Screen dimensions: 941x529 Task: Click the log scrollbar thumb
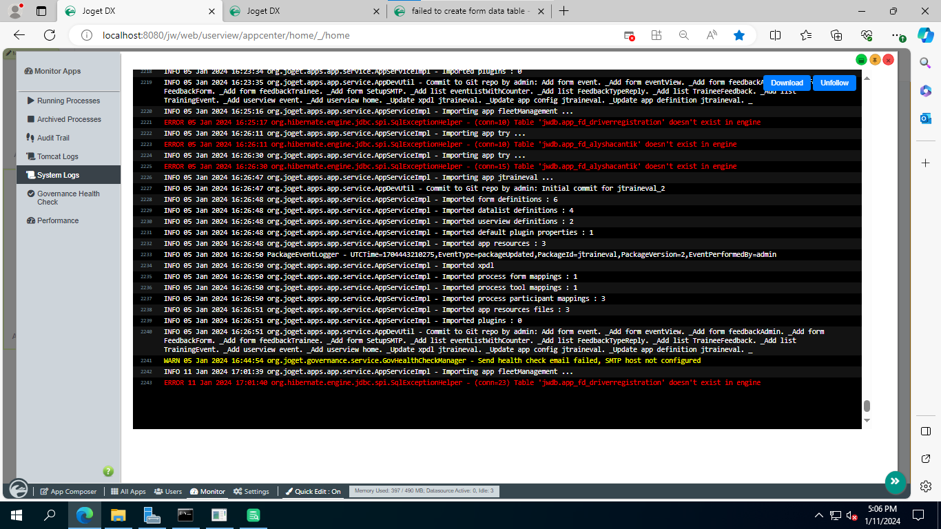[x=867, y=406]
